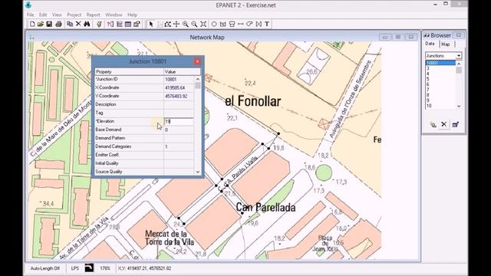The width and height of the screenshot is (491, 276).
Task: Select the Add Junction tool
Action: [214, 24]
